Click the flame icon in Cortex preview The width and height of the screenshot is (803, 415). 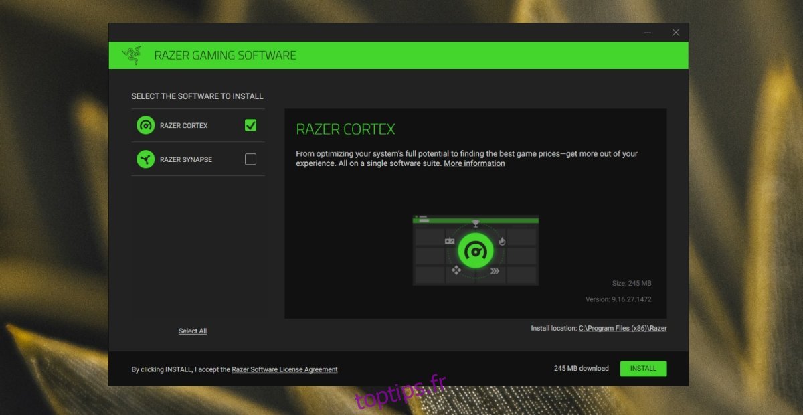(502, 241)
